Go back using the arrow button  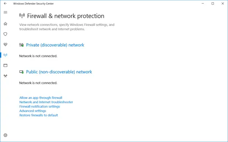point(5,3)
